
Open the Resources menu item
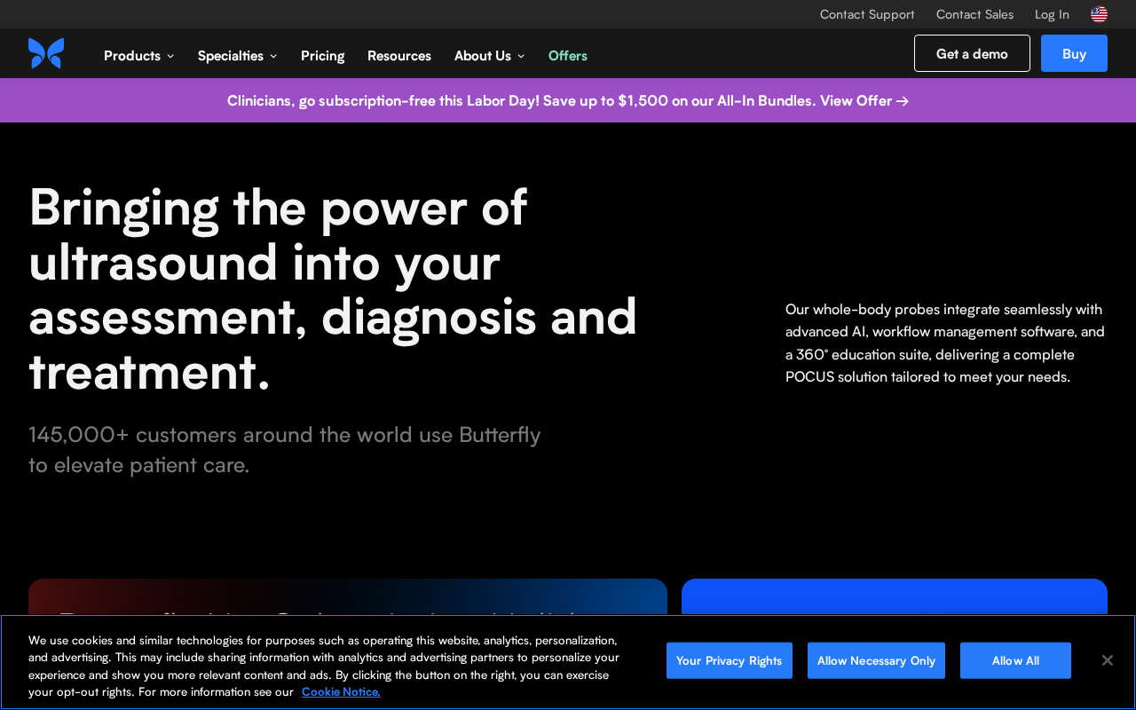(399, 56)
